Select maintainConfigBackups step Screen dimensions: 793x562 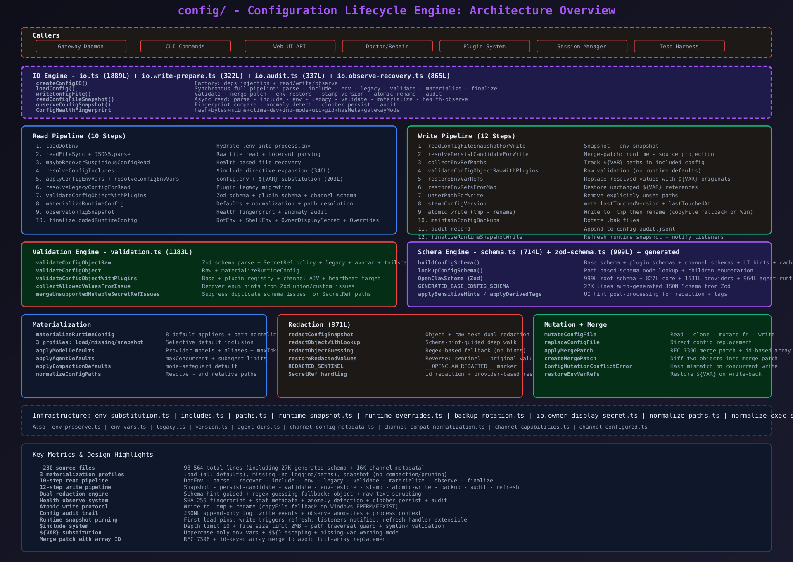[458, 220]
